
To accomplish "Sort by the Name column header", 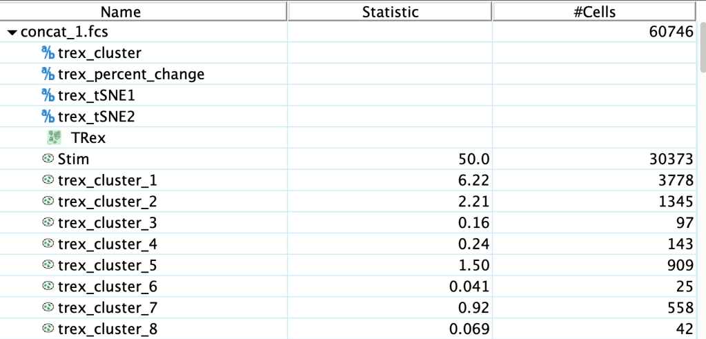I will 144,12.
